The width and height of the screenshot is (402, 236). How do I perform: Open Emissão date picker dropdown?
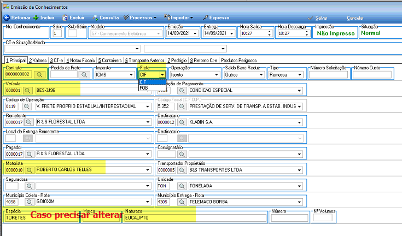pos(195,33)
